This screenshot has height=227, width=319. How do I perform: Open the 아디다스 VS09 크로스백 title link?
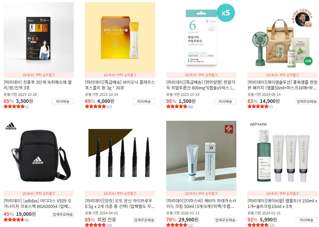tap(38, 204)
